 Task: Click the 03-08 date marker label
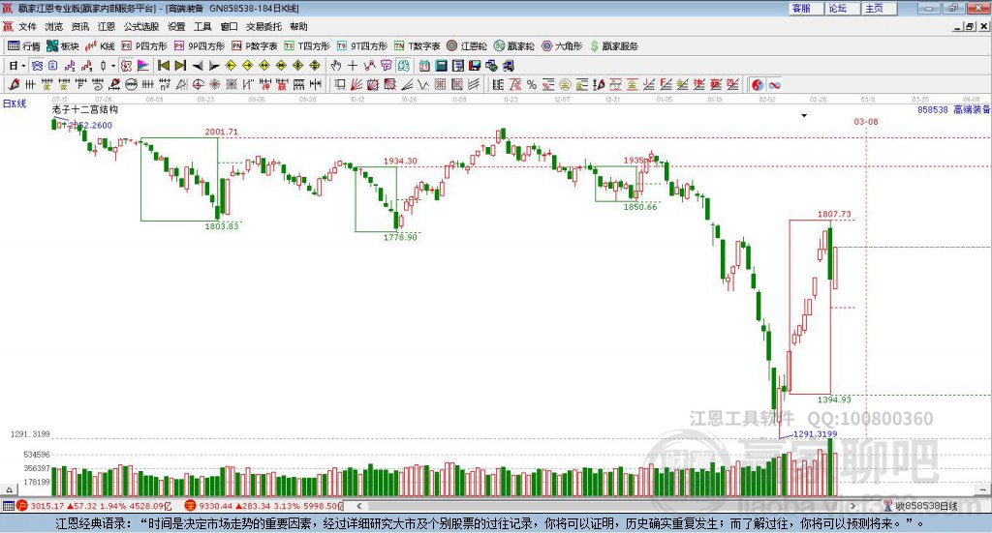(866, 121)
